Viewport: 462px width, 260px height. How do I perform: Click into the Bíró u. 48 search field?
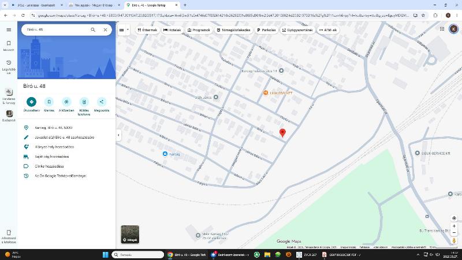tap(56, 30)
